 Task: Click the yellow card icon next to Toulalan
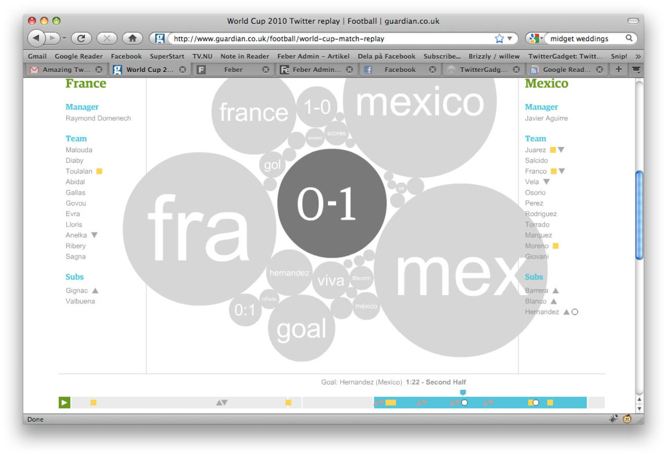coord(98,171)
